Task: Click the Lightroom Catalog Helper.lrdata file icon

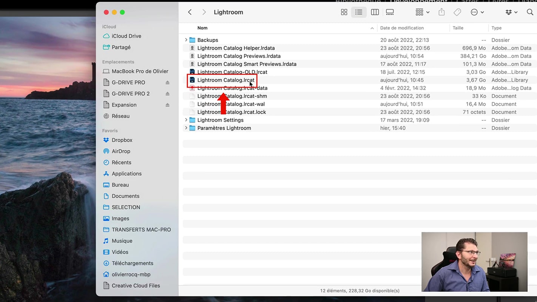Action: [192, 48]
